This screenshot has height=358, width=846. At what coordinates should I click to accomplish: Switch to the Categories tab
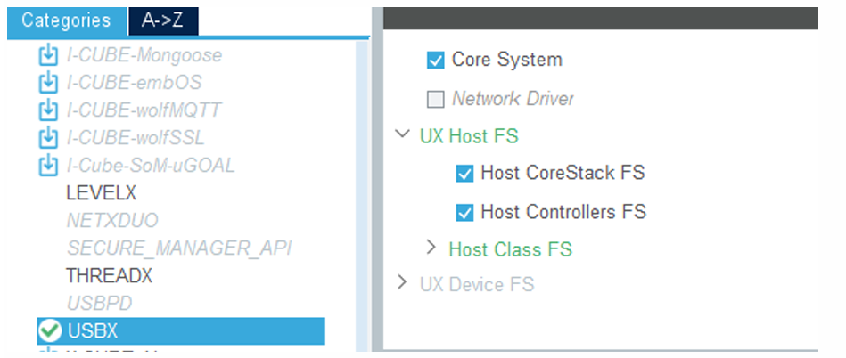(x=67, y=20)
